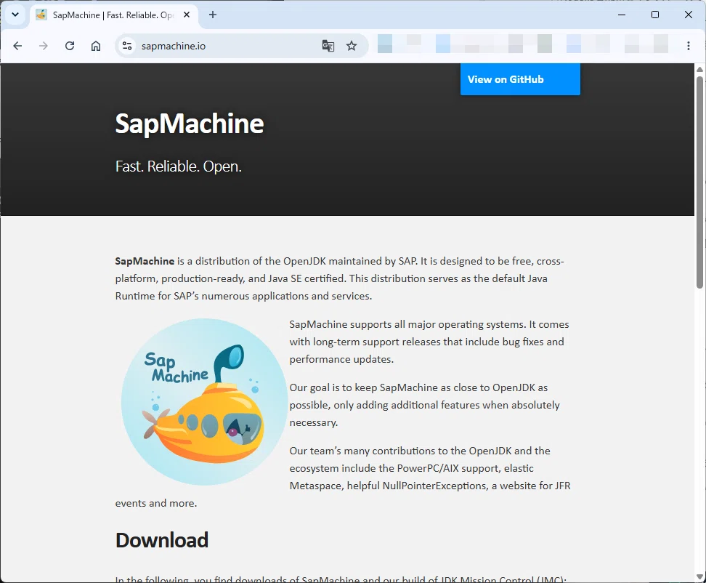The height and width of the screenshot is (583, 706).
Task: View site information icon in address bar
Action: pos(127,46)
